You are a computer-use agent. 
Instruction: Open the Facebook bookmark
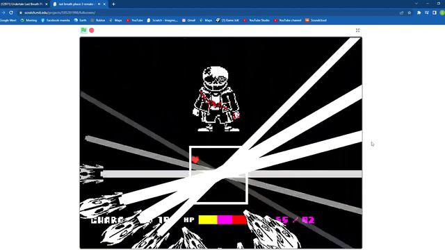56,20
